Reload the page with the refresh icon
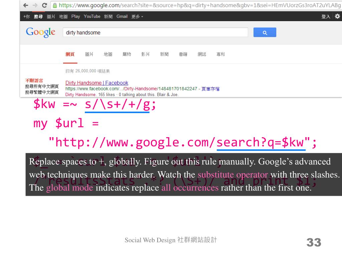This screenshot has height=257, width=342. point(44,5)
